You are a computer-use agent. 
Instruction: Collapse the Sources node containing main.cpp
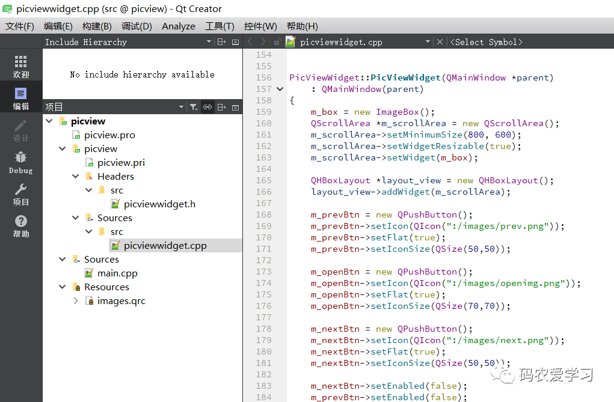[x=63, y=259]
